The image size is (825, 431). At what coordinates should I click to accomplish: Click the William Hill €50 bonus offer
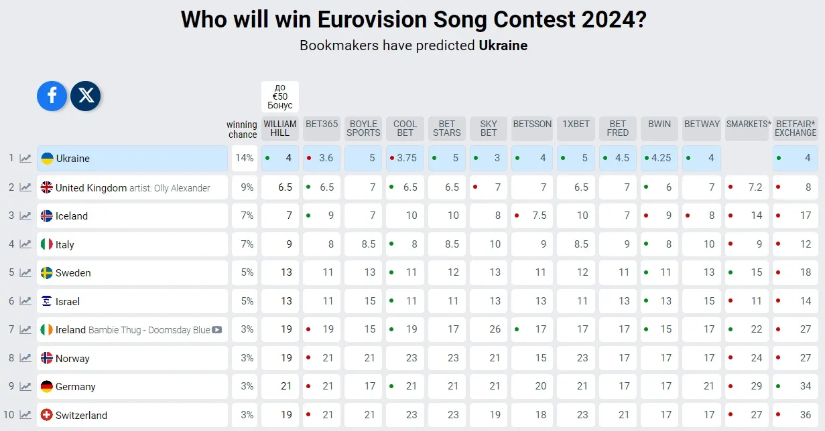pos(279,97)
